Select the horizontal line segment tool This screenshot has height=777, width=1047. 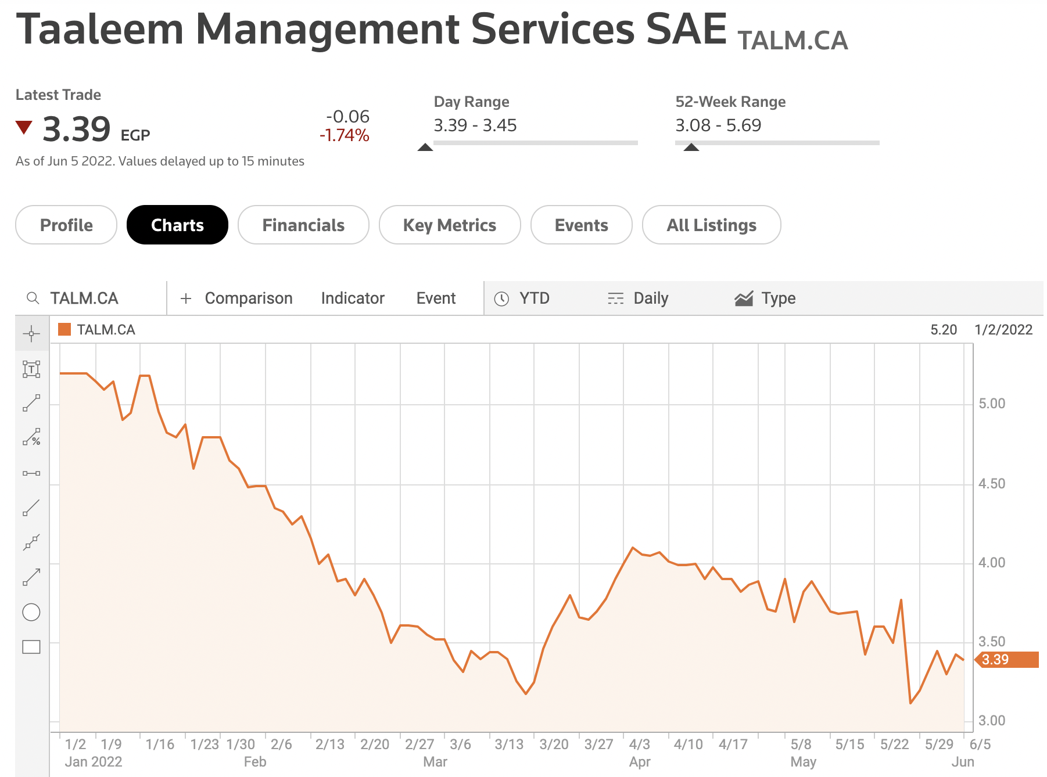point(31,473)
